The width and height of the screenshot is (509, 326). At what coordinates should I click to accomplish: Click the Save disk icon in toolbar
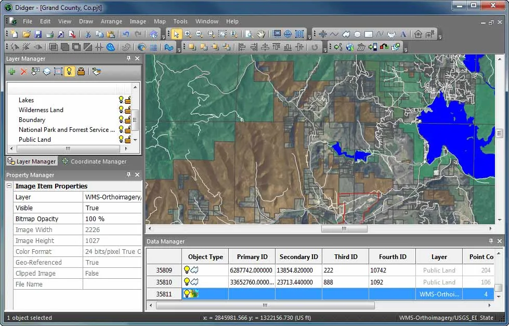(38, 34)
